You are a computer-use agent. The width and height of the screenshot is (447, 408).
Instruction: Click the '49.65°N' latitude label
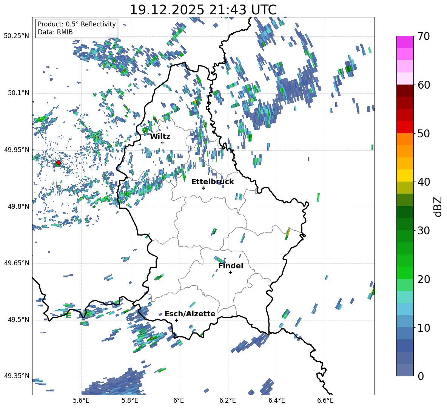pos(17,263)
